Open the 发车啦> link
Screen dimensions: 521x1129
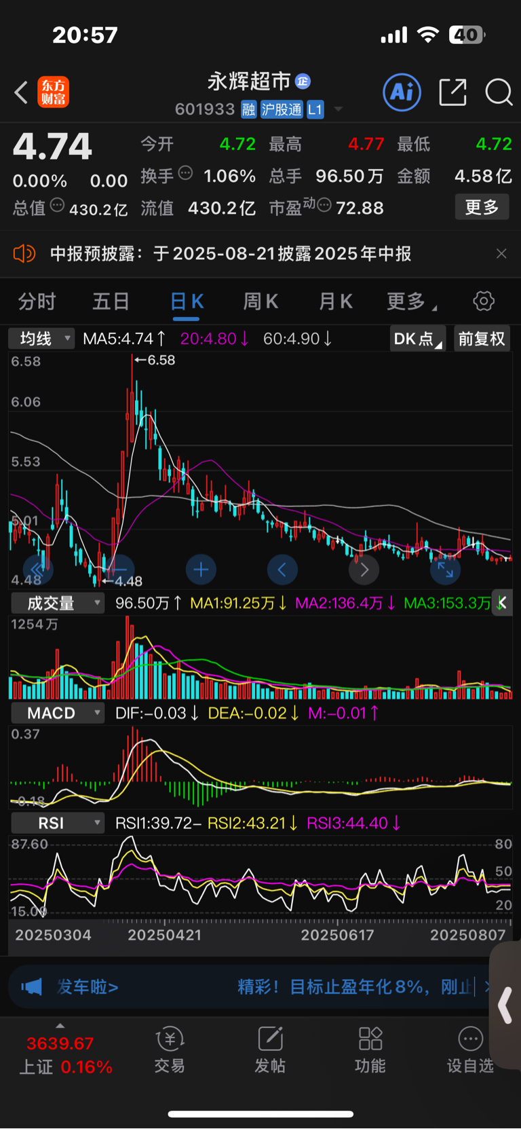tap(88, 986)
